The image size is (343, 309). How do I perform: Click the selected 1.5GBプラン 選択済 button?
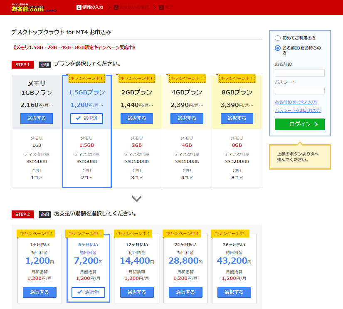click(x=86, y=119)
